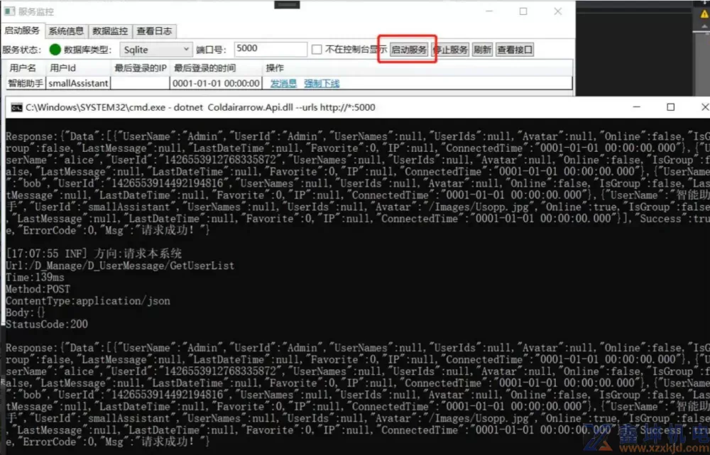Maximize the 服务监控 window
Image resolution: width=710 pixels, height=455 pixels.
(523, 11)
